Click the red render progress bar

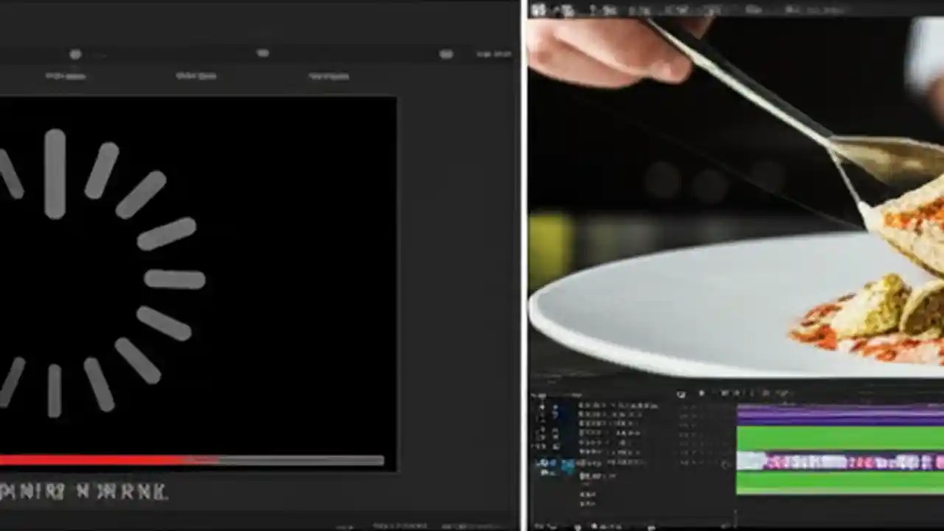(x=111, y=461)
